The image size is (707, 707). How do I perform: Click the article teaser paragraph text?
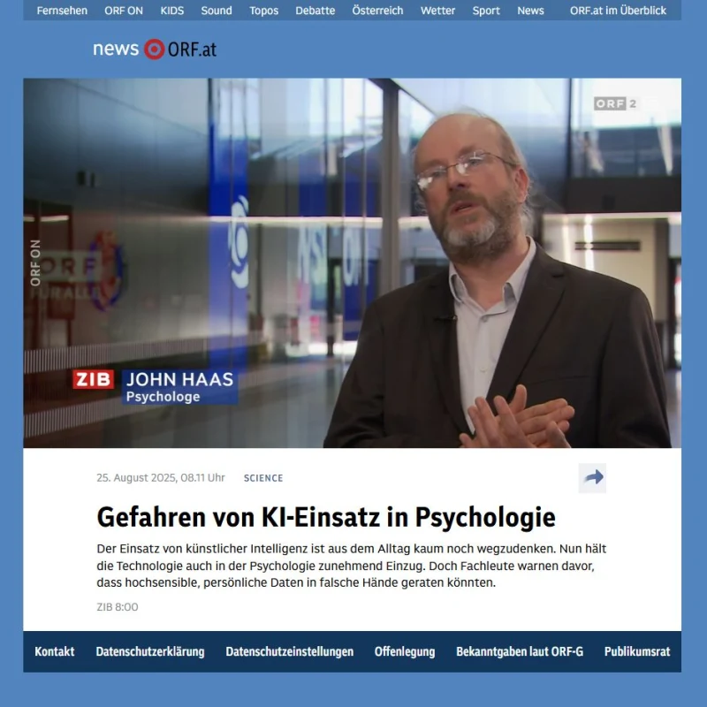click(x=351, y=566)
